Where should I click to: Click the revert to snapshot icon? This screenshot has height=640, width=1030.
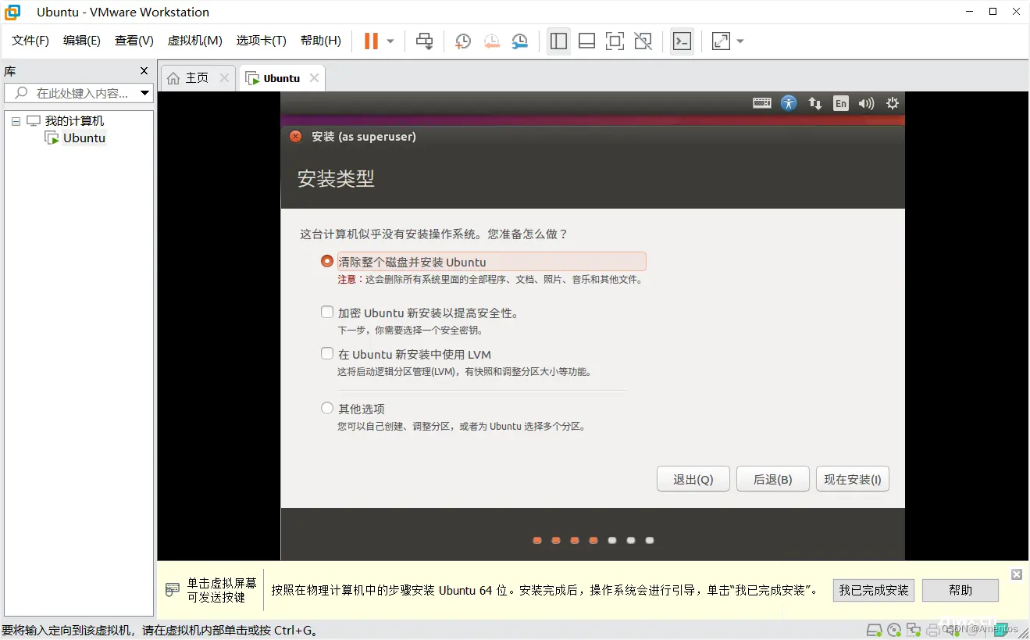point(491,41)
